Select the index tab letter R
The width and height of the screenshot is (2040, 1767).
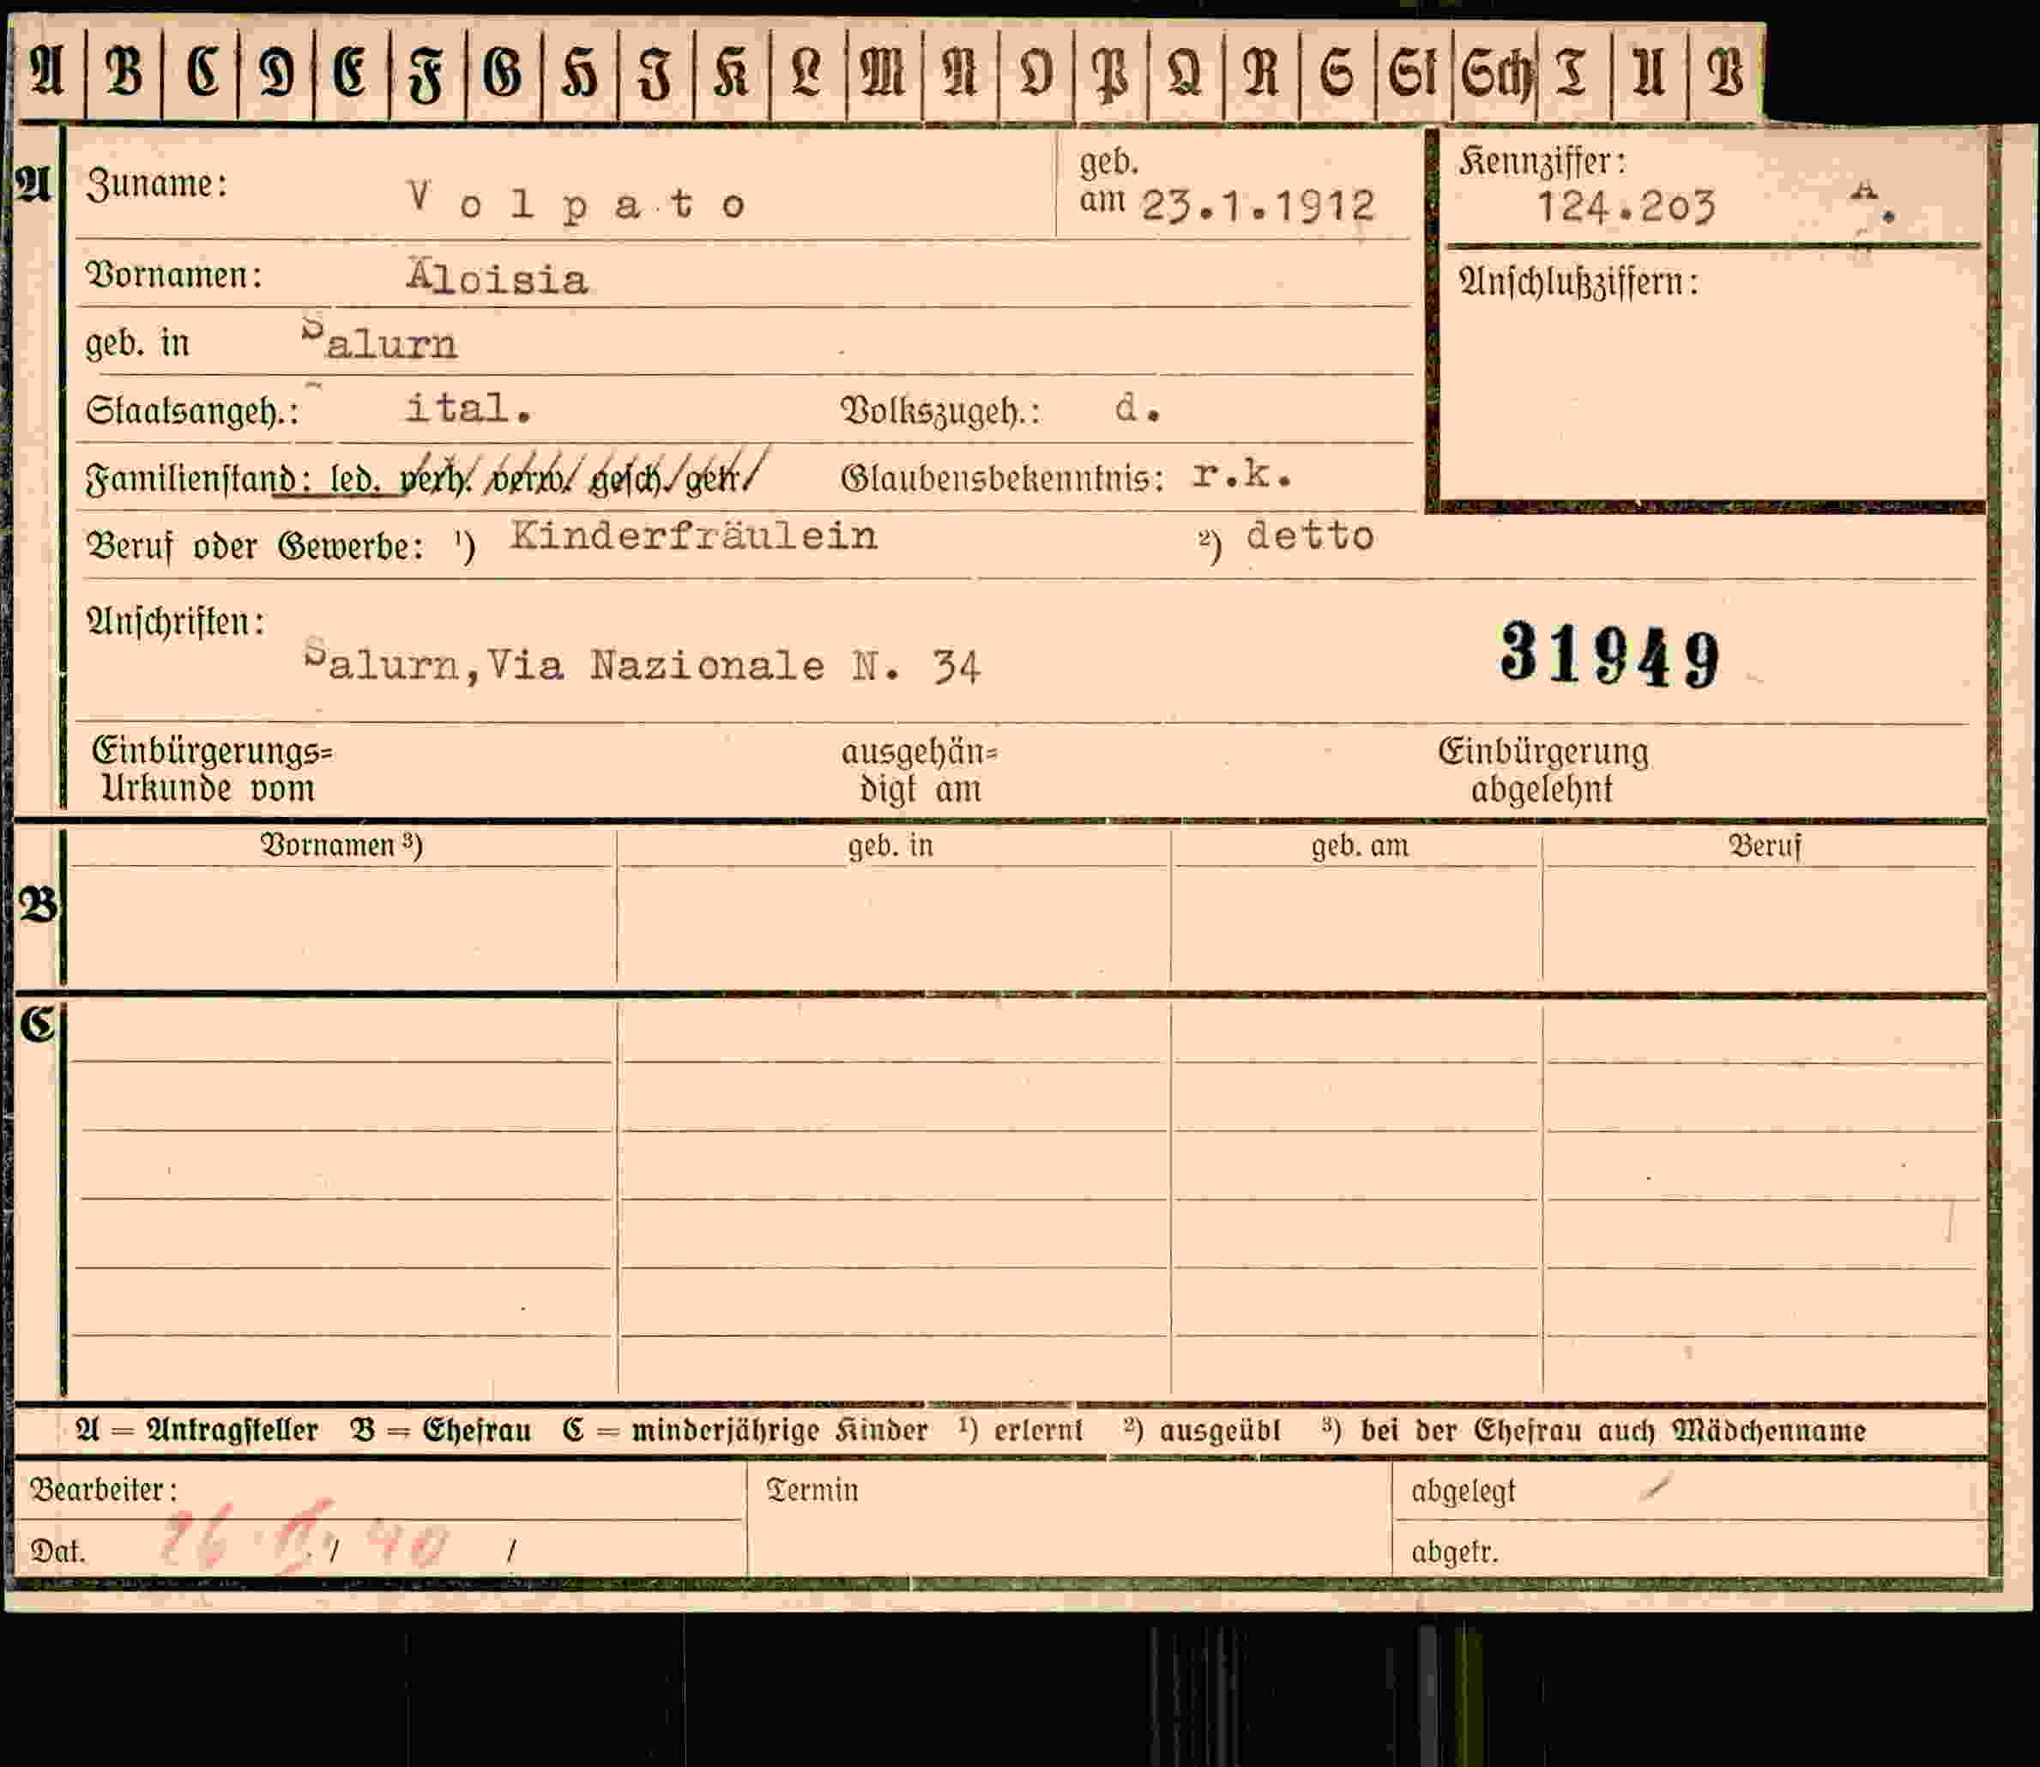pos(1261,73)
